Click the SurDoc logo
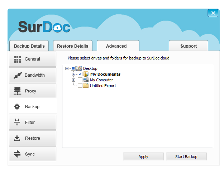The width and height of the screenshot is (224, 172). pos(44,27)
